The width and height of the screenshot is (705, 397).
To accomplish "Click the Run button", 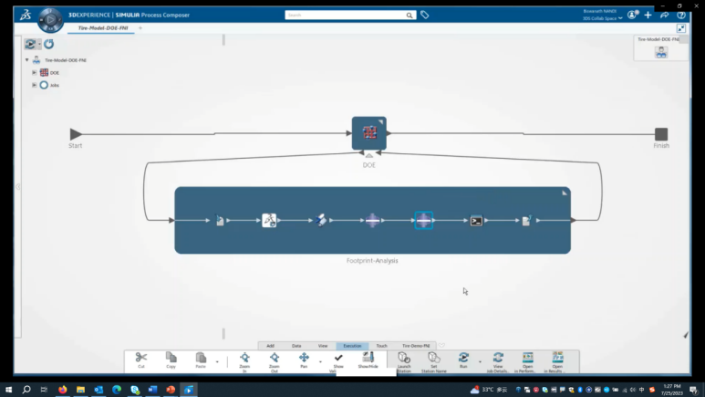I will pos(463,359).
